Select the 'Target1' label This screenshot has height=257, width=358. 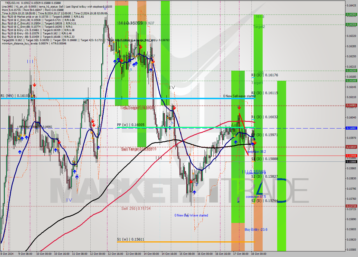click(257, 83)
